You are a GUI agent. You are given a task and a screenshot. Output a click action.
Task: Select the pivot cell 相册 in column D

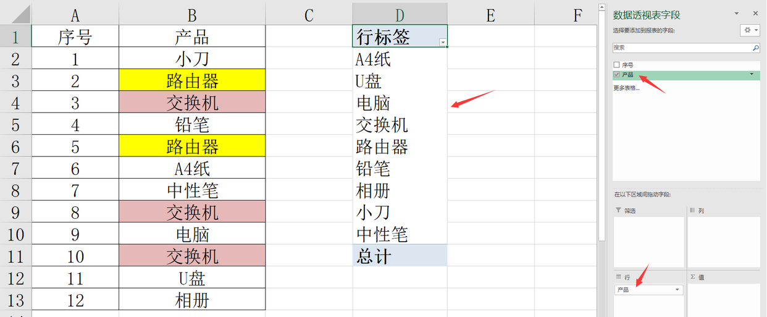pyautogui.click(x=400, y=190)
